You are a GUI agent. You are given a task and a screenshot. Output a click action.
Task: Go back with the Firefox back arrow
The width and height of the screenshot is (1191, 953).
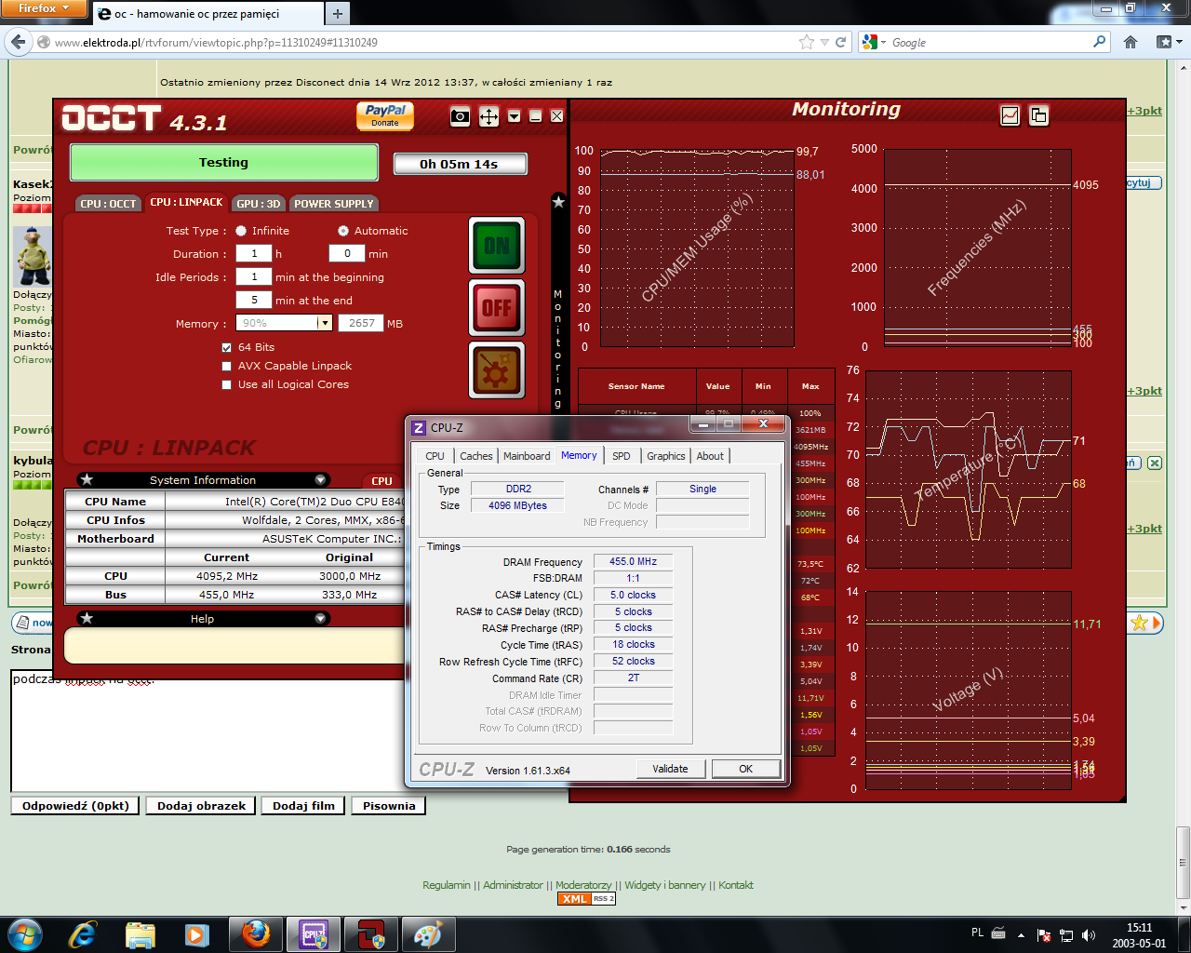pyautogui.click(x=18, y=42)
